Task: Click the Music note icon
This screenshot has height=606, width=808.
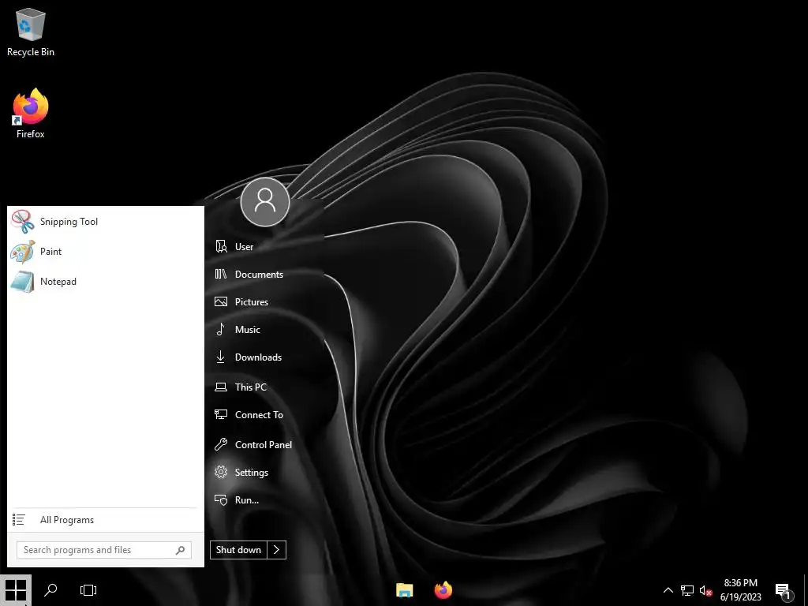Action: coord(221,329)
